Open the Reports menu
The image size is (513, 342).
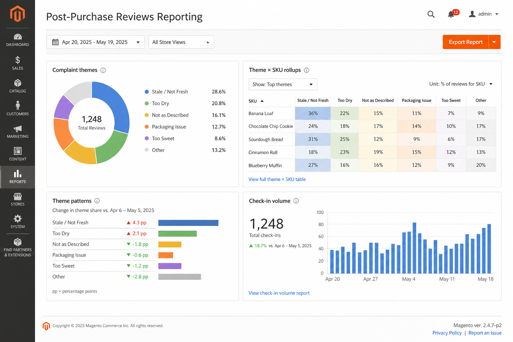[17, 177]
